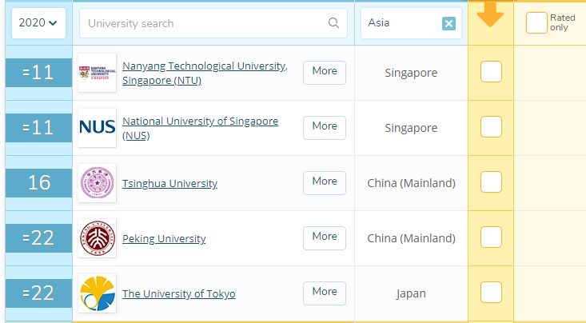Screen dimensions: 586x323
Task: Open the 2020 year dropdown
Action: (x=38, y=23)
